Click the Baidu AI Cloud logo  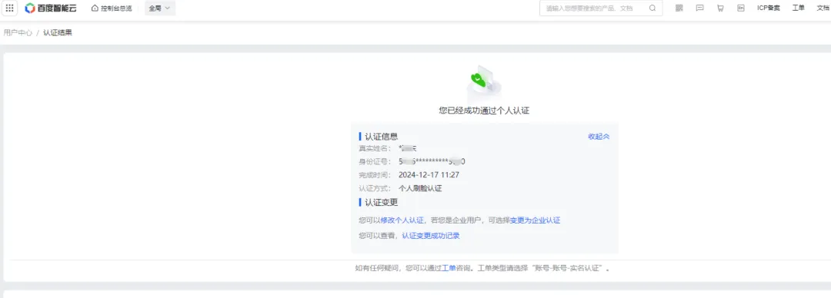coord(50,8)
